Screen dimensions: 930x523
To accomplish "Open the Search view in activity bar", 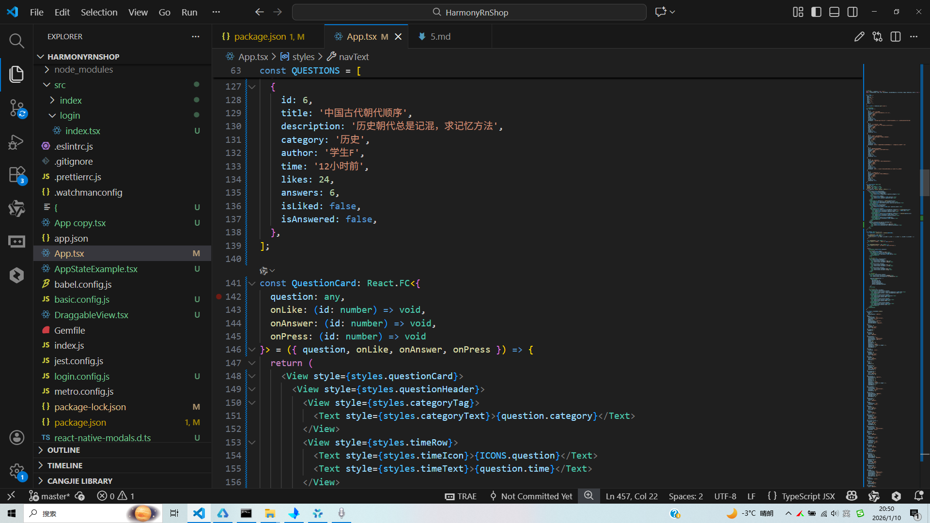I will tap(16, 41).
